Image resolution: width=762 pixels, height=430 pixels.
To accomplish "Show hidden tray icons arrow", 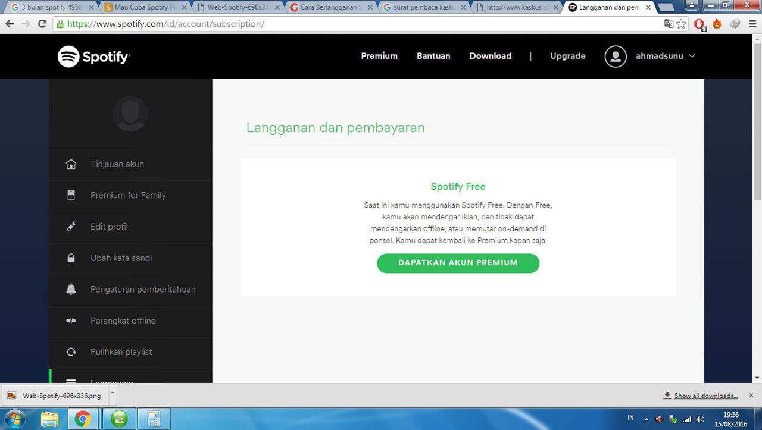I will [x=646, y=419].
